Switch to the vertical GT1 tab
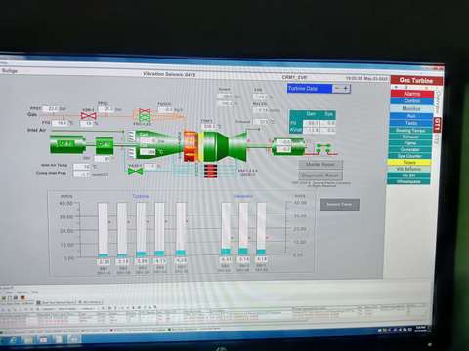The width and height of the screenshot is (469, 351). pyautogui.click(x=437, y=125)
